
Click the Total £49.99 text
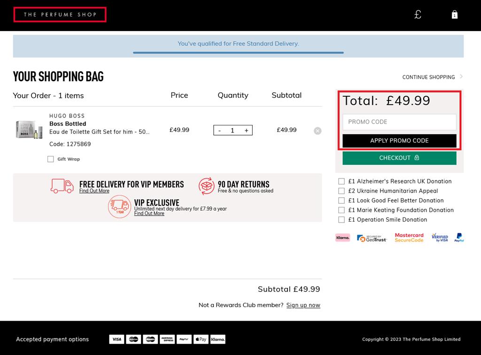386,100
